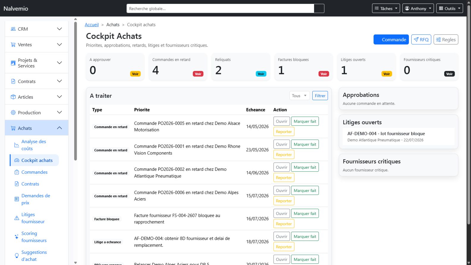
Task: Click the Analyse des coûts chart icon
Action: (x=17, y=145)
